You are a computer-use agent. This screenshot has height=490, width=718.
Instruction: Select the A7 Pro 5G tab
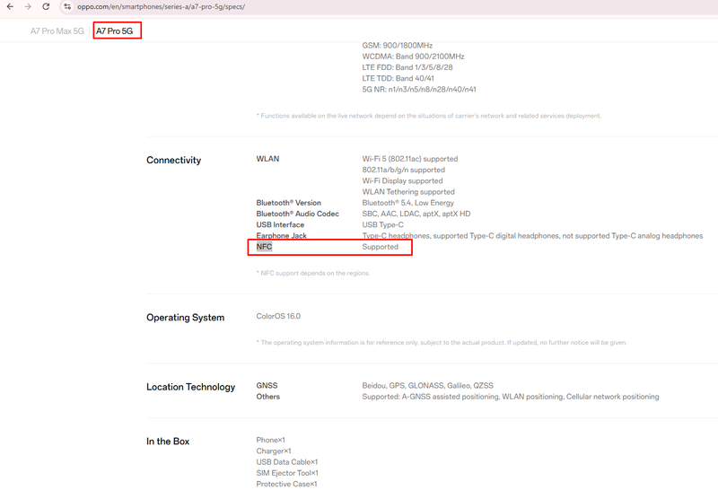click(x=115, y=31)
